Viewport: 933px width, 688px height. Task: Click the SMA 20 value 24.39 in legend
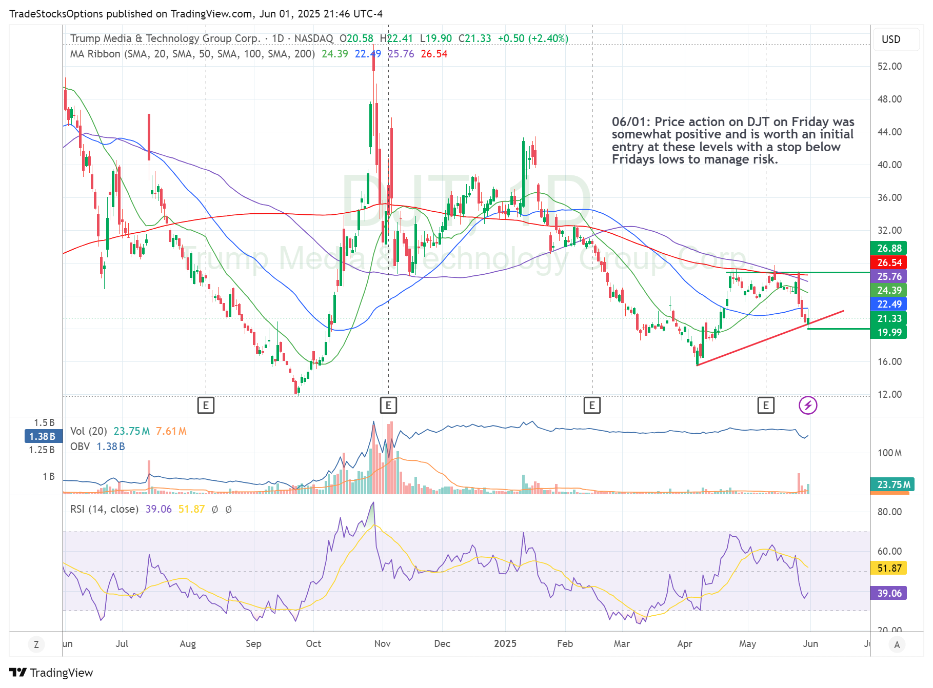coord(335,54)
